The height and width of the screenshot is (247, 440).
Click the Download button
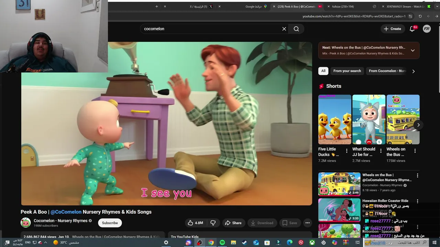(x=262, y=223)
